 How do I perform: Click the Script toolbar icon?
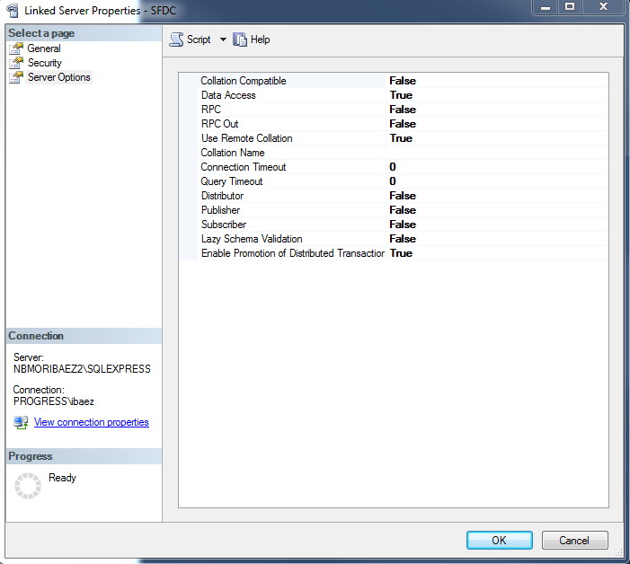pyautogui.click(x=176, y=40)
